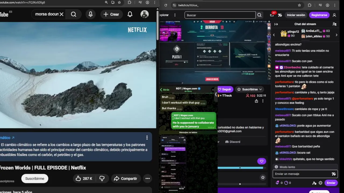Open Chrome menu in the Twitch window
Viewport: 344px width, 193px height.
tap(335, 5)
